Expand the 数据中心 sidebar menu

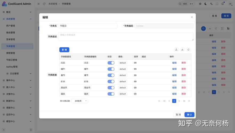pos(17,101)
